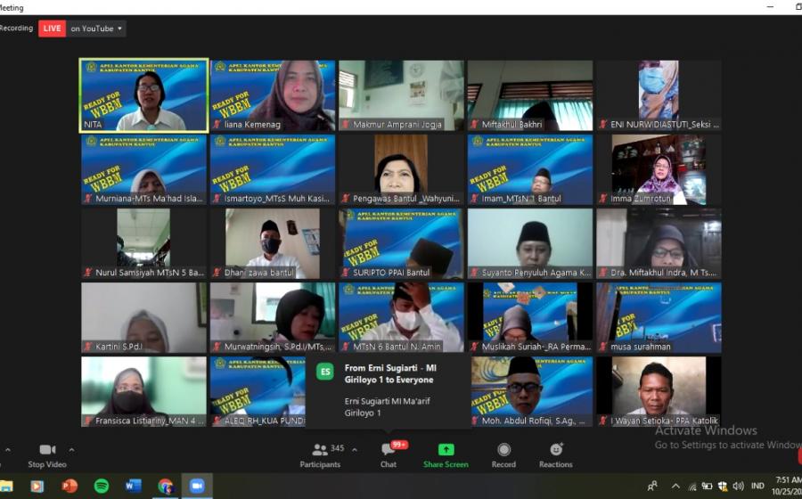Open PowerPoint from the taskbar
The width and height of the screenshot is (802, 499).
(x=69, y=486)
